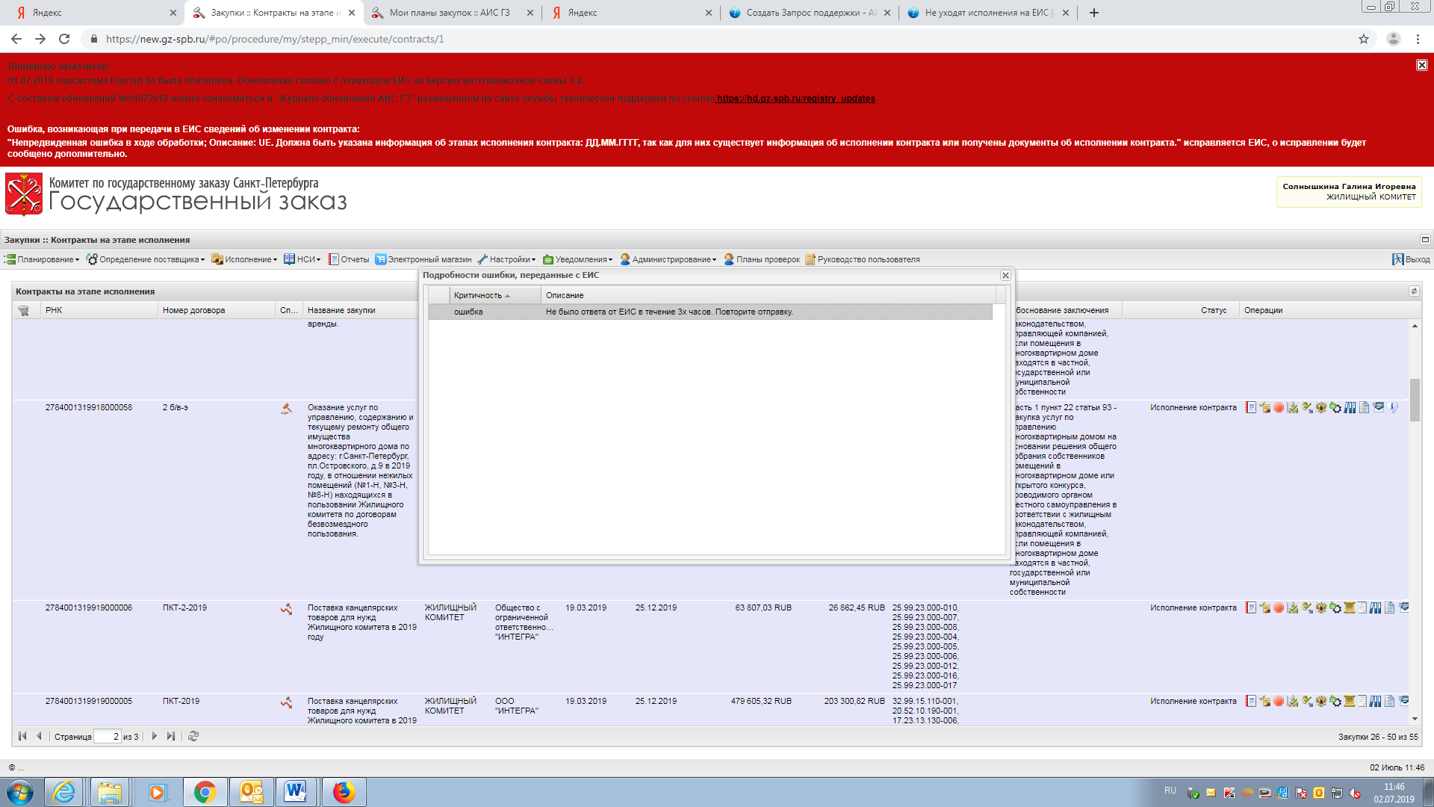Click the Выход logout button
Viewport: 1434px width, 807px height.
[1411, 260]
